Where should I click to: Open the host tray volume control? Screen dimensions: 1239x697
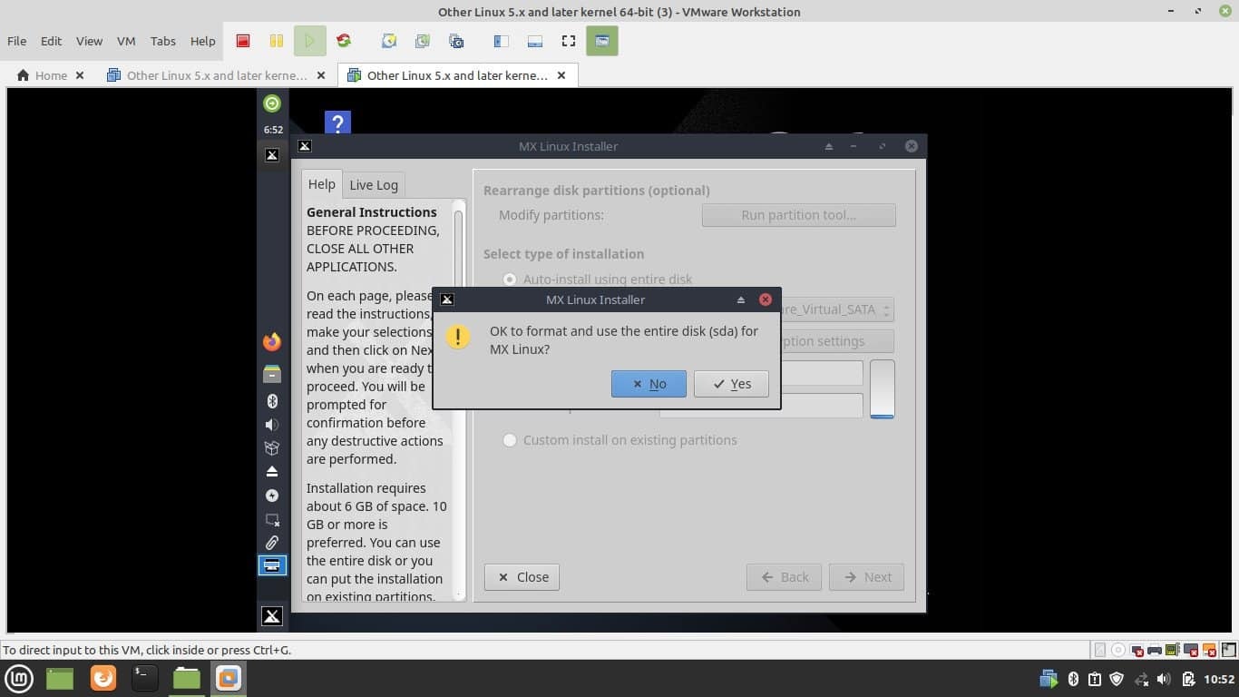click(x=1164, y=679)
